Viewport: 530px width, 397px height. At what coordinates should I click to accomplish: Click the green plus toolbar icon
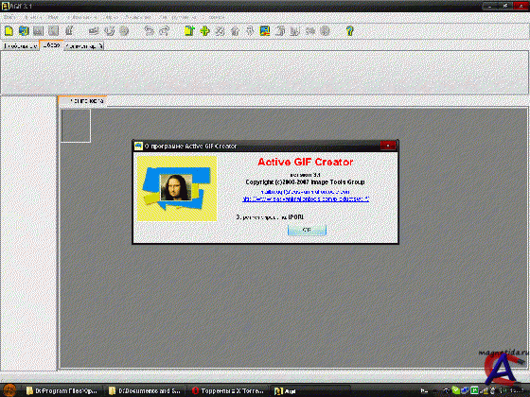click(204, 31)
